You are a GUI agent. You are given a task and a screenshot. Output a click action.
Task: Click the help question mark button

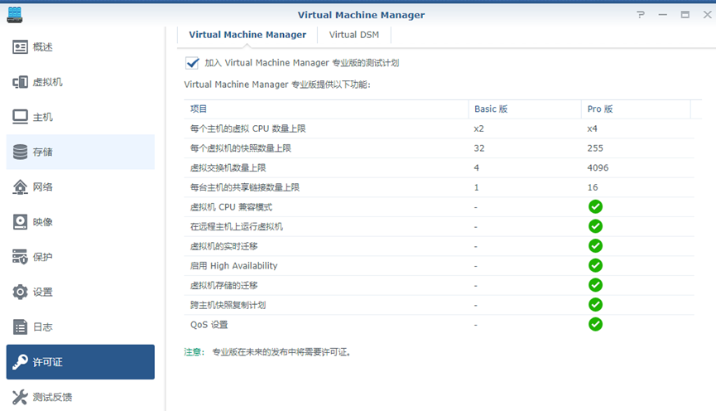click(x=641, y=15)
